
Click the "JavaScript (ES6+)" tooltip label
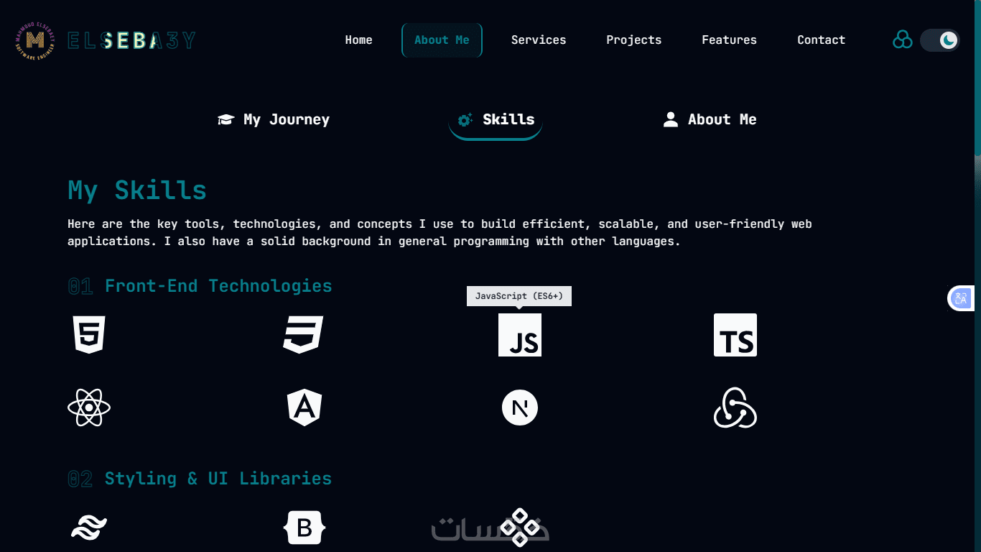coord(519,296)
